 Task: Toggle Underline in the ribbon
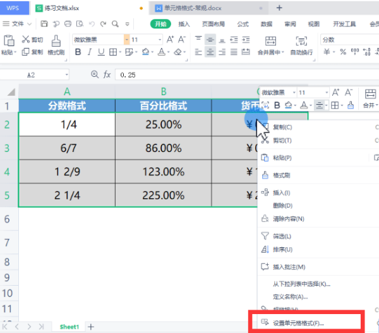(101, 52)
